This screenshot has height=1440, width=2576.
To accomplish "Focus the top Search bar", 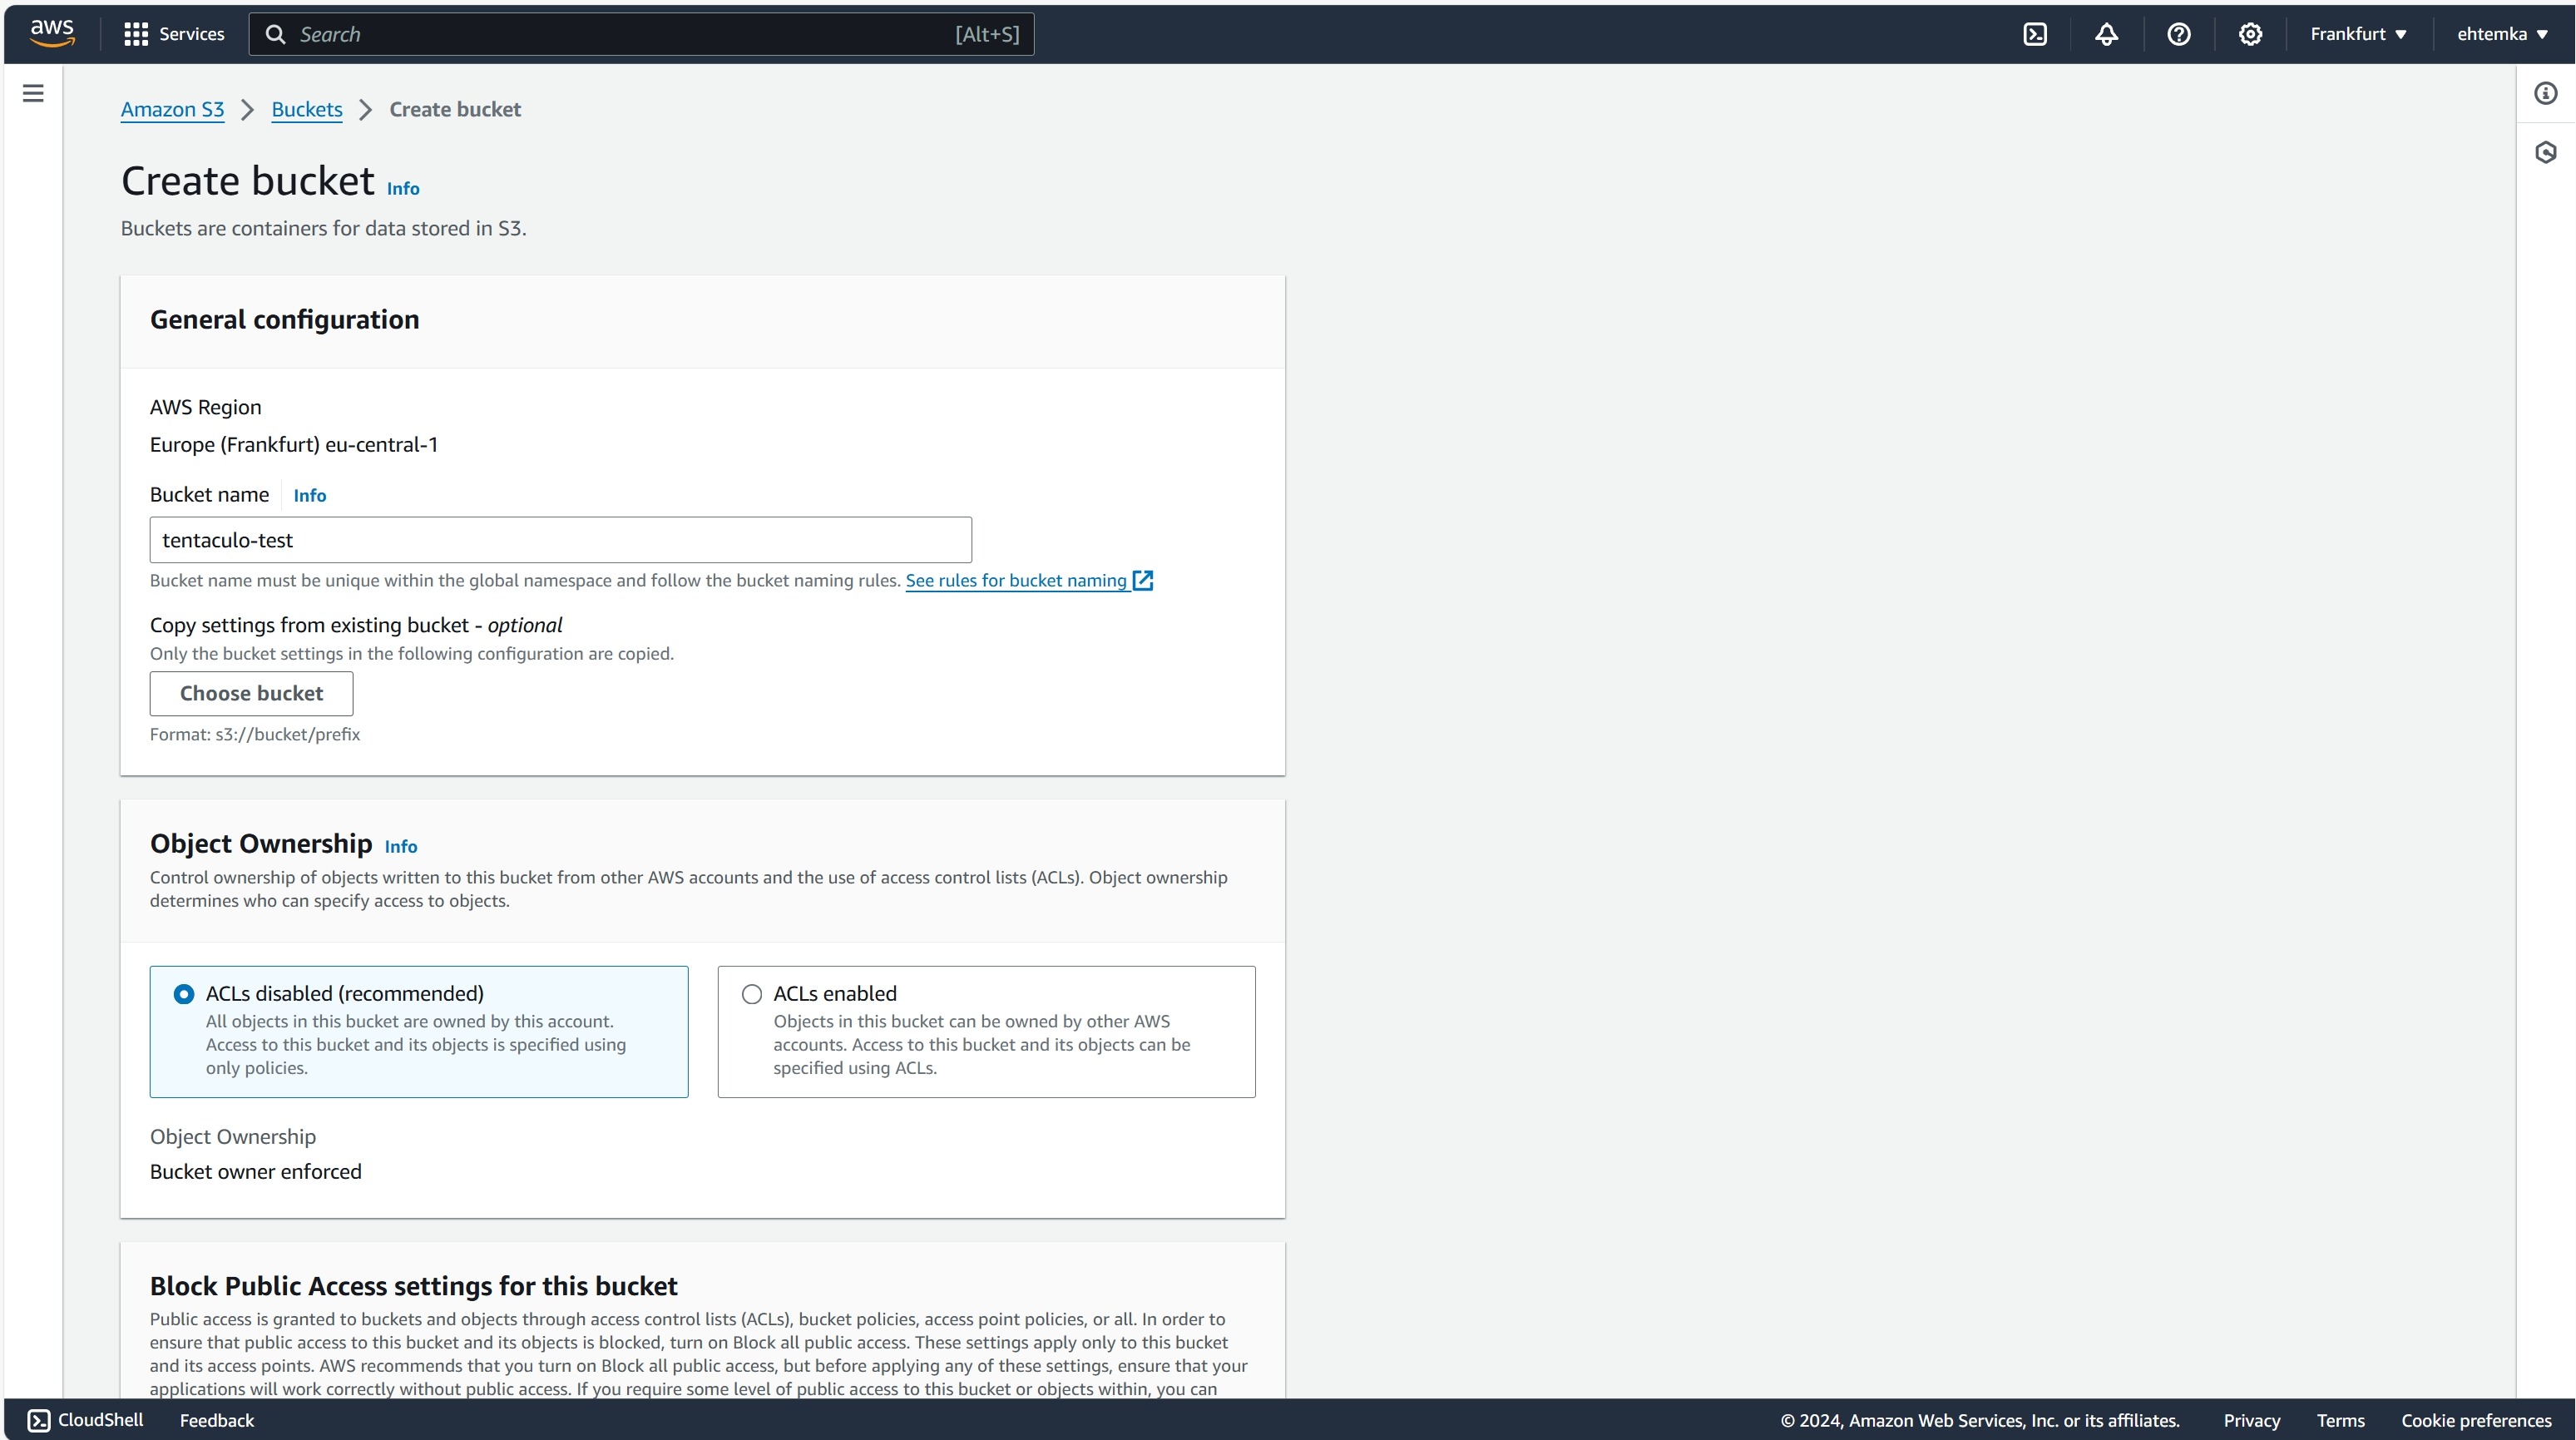I will pos(641,34).
